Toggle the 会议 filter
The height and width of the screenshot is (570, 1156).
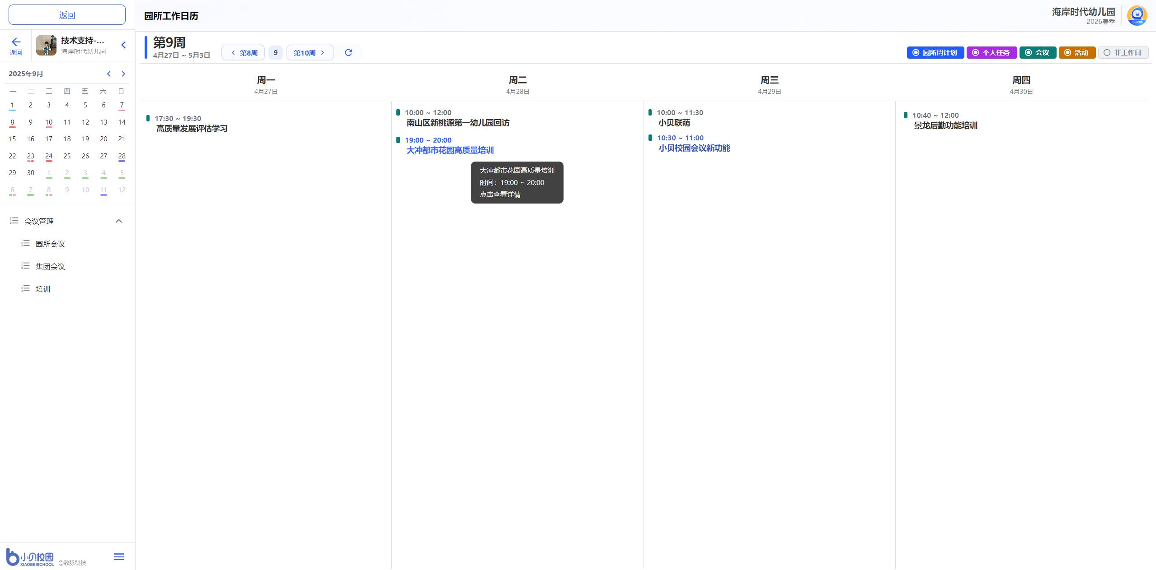pyautogui.click(x=1037, y=53)
